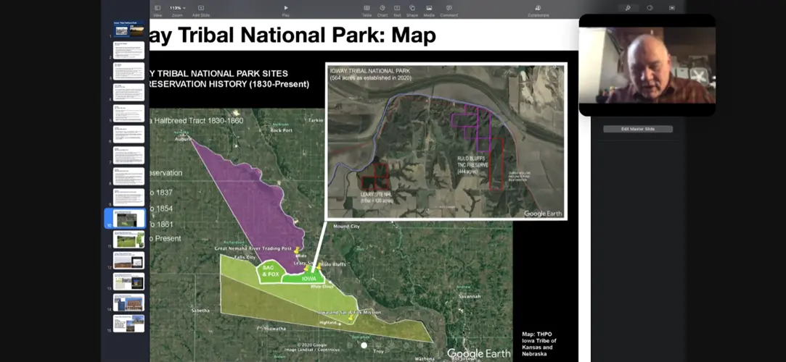Select slide 11 thumbnail in navigator
Image resolution: width=786 pixels, height=362 pixels.
tap(129, 240)
